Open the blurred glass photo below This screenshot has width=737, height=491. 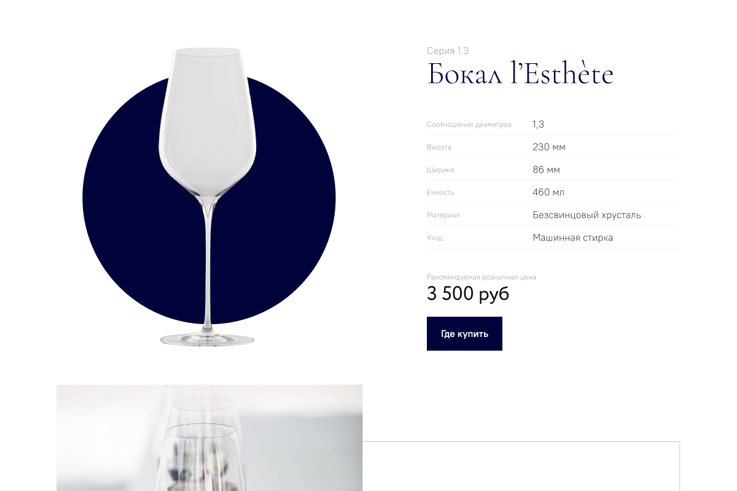coord(209,438)
